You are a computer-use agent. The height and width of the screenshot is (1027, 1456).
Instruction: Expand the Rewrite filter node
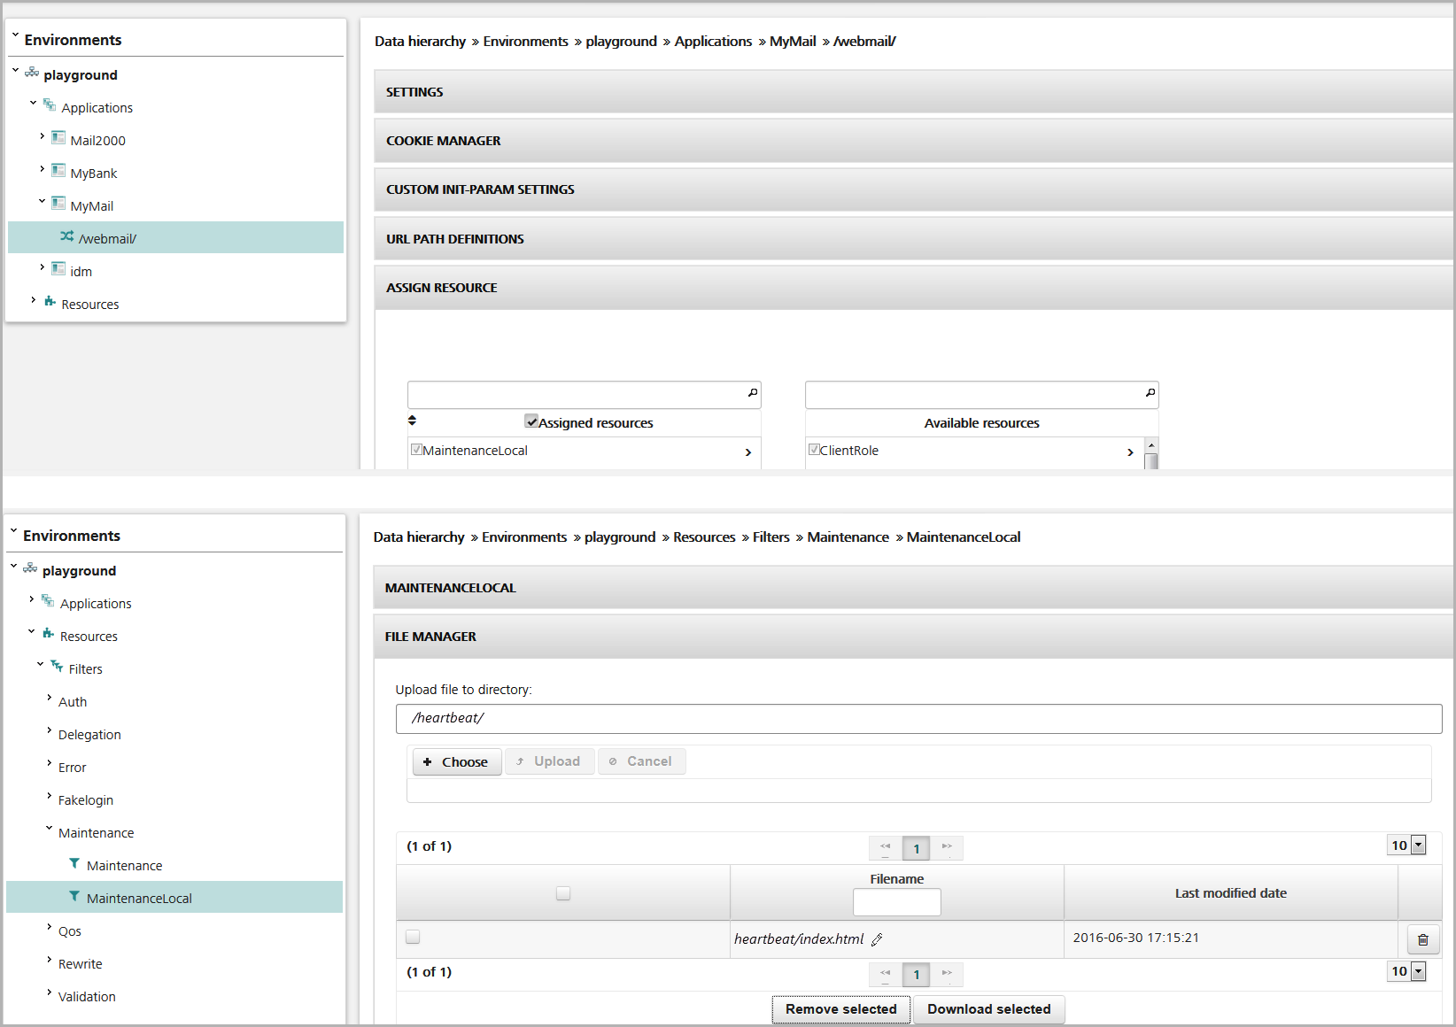click(x=49, y=960)
